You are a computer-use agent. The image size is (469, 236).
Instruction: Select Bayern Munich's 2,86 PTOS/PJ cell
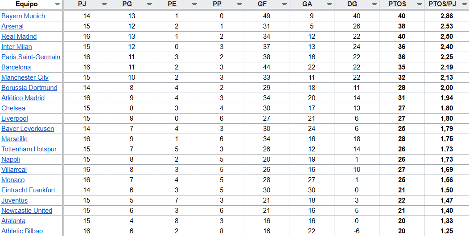(446, 16)
